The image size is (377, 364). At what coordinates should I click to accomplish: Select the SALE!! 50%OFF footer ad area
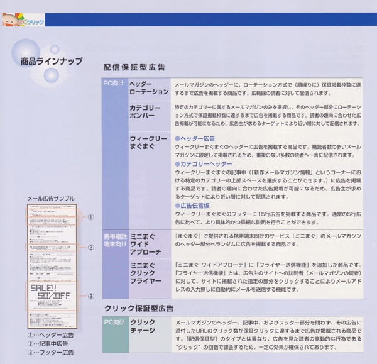click(x=52, y=296)
